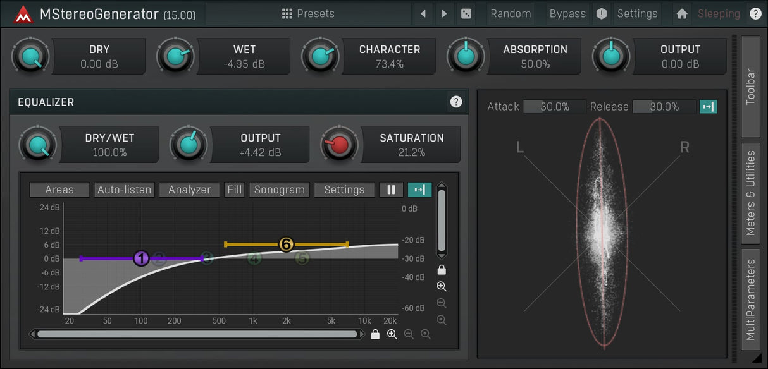The image size is (768, 369).
Task: Toggle the Analyzer display option
Action: [x=189, y=190]
